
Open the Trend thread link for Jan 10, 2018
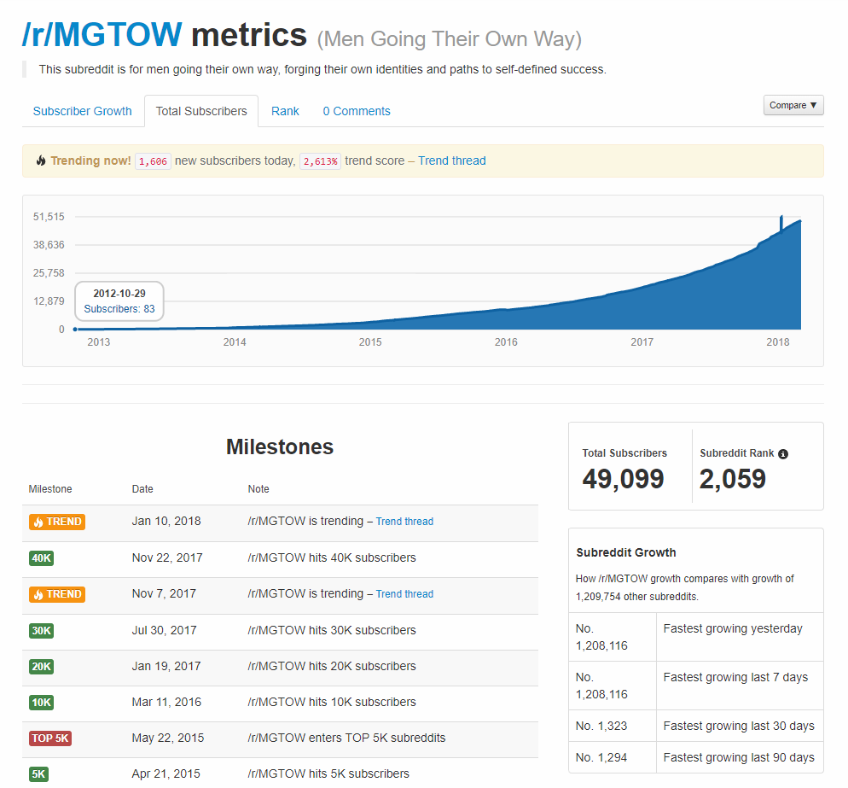point(404,522)
